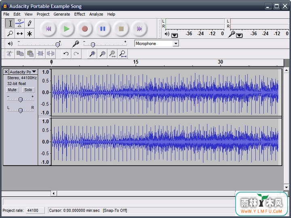Close the Audacity Po track
291x218 pixels.
(x=6, y=72)
